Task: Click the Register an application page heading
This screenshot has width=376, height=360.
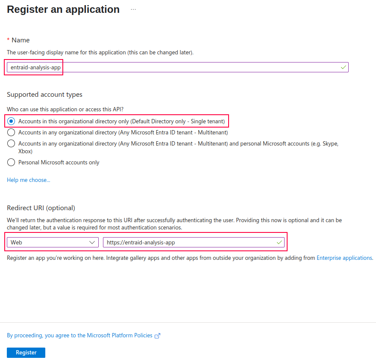Action: (63, 9)
